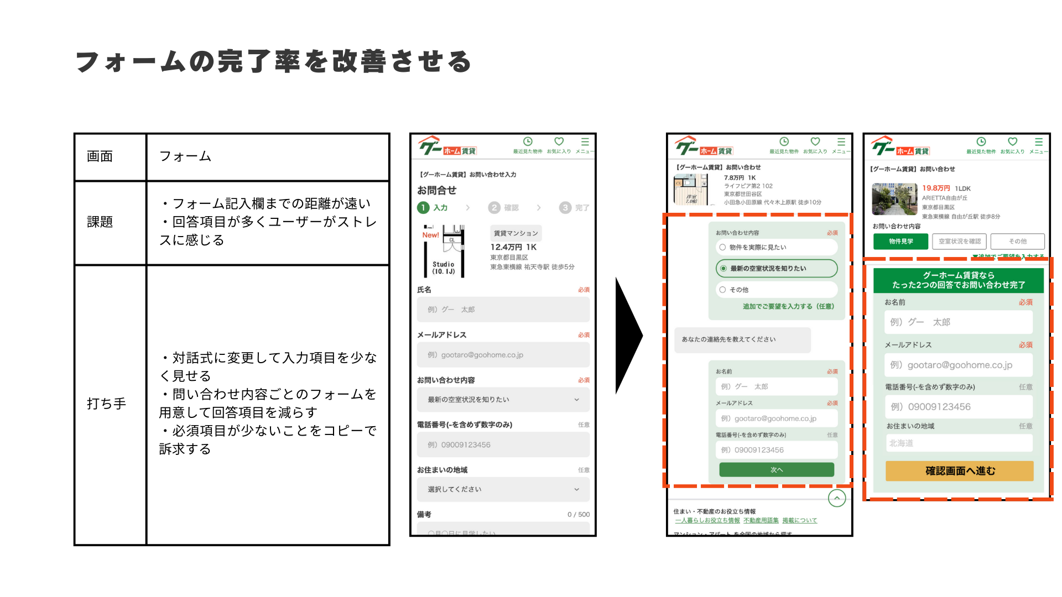Open お住まいの地域 選択してください dropdown

coord(503,489)
